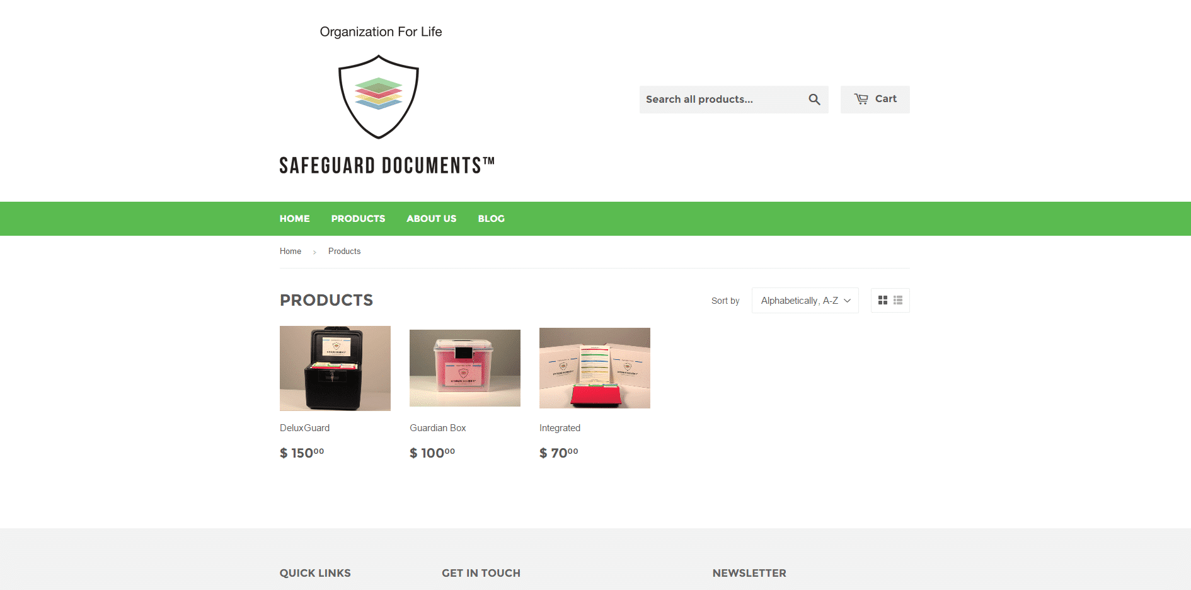
Task: Open the shopping Cart
Action: (x=875, y=100)
